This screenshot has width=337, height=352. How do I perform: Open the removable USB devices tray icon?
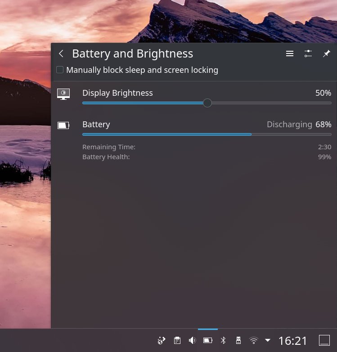pyautogui.click(x=238, y=340)
